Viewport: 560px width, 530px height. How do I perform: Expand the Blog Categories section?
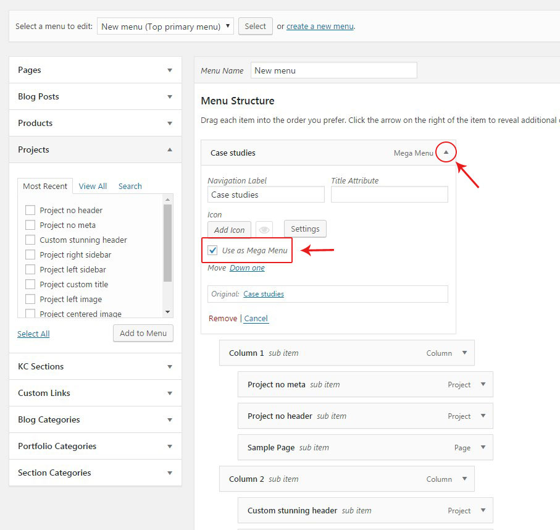(170, 419)
